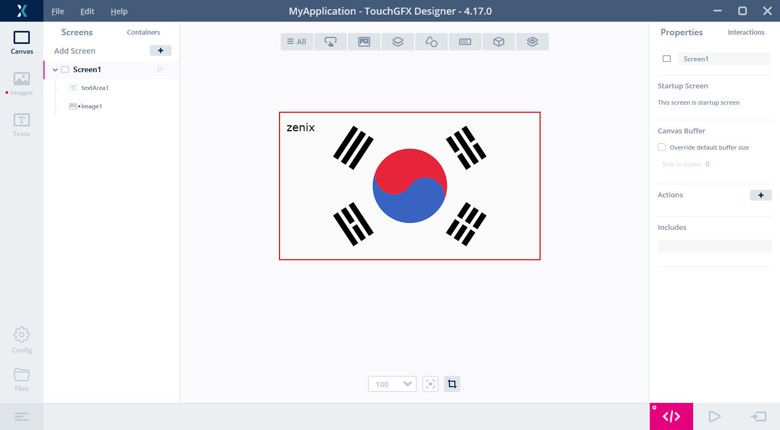The image size is (780, 430).
Task: Open the 3D cube widget category
Action: point(499,42)
